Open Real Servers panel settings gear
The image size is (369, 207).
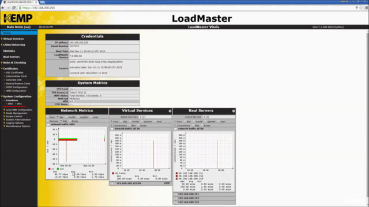pyautogui.click(x=234, y=111)
